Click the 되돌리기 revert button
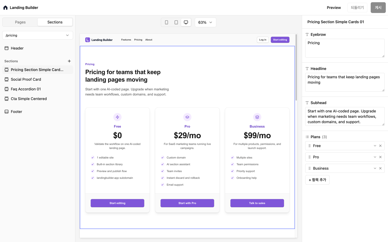The width and height of the screenshot is (388, 242). click(357, 8)
